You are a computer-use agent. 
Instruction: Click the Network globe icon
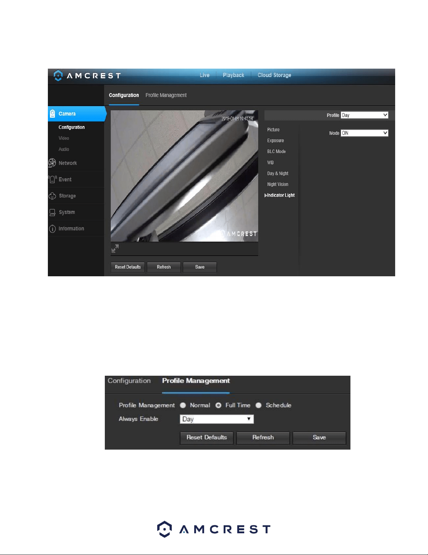[52, 163]
